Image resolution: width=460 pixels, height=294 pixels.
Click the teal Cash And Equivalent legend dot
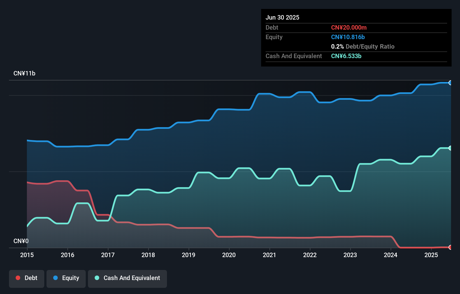click(97, 278)
